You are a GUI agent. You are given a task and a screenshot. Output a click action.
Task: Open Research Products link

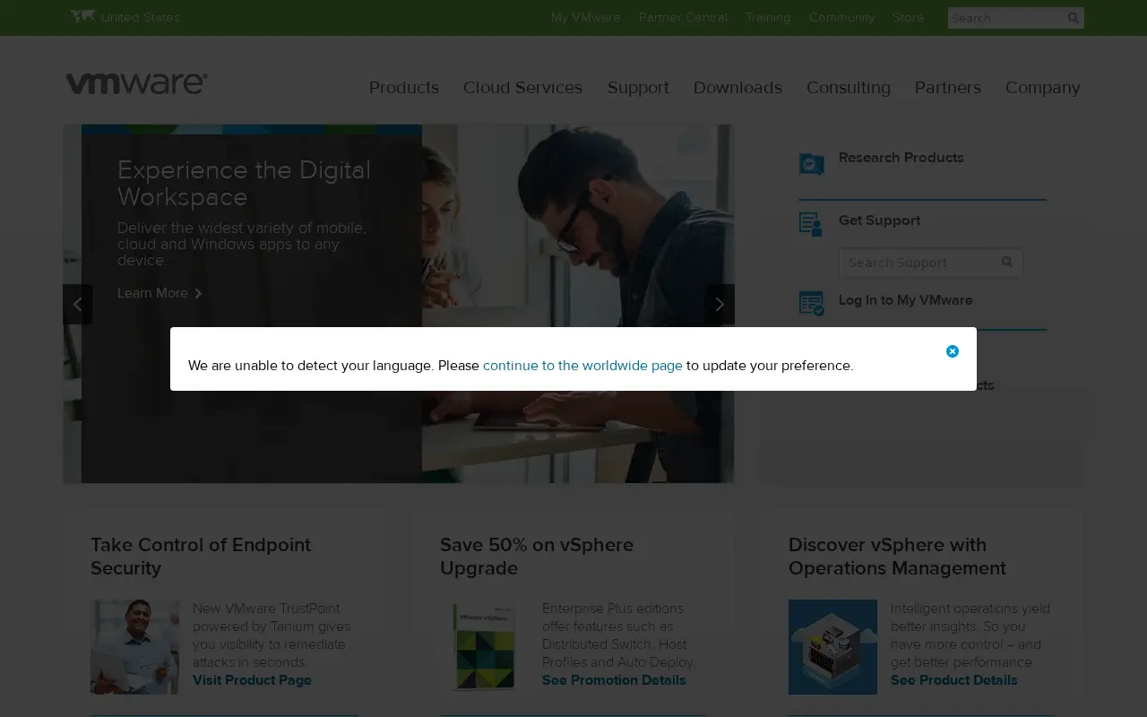pyautogui.click(x=901, y=158)
